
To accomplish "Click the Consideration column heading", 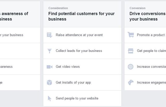I will pos(58,8).
